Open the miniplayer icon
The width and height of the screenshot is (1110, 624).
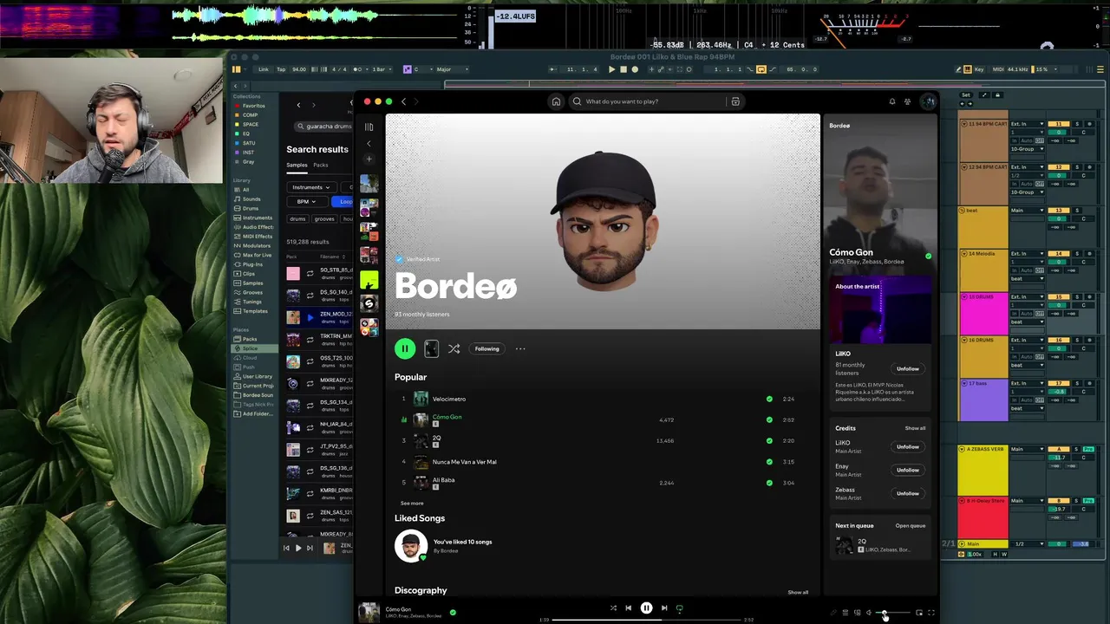point(919,613)
